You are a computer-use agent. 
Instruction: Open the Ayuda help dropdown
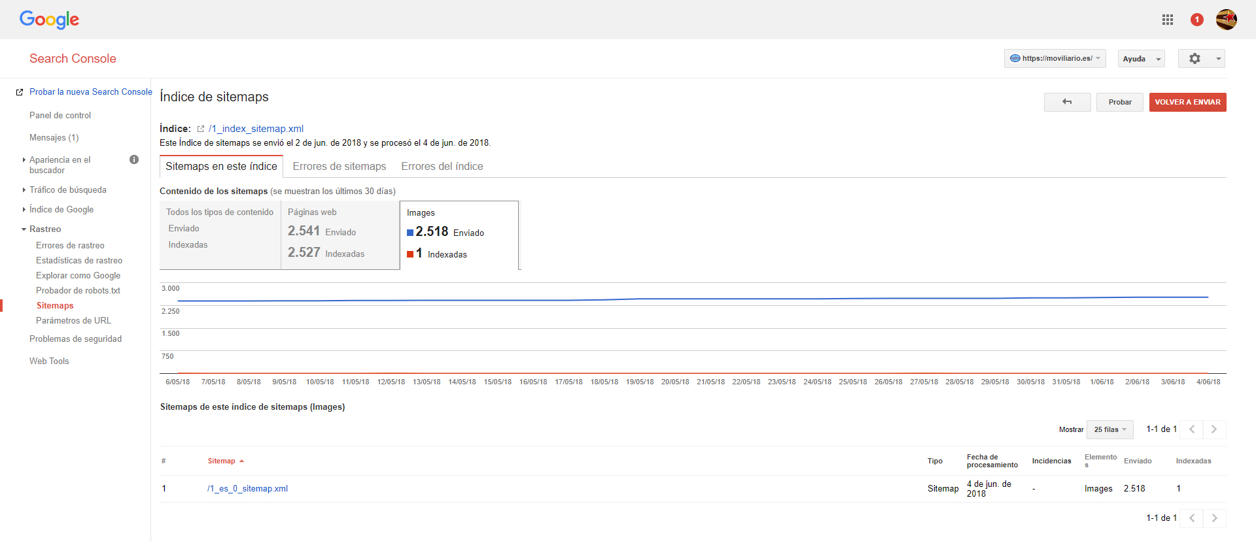pyautogui.click(x=1141, y=59)
